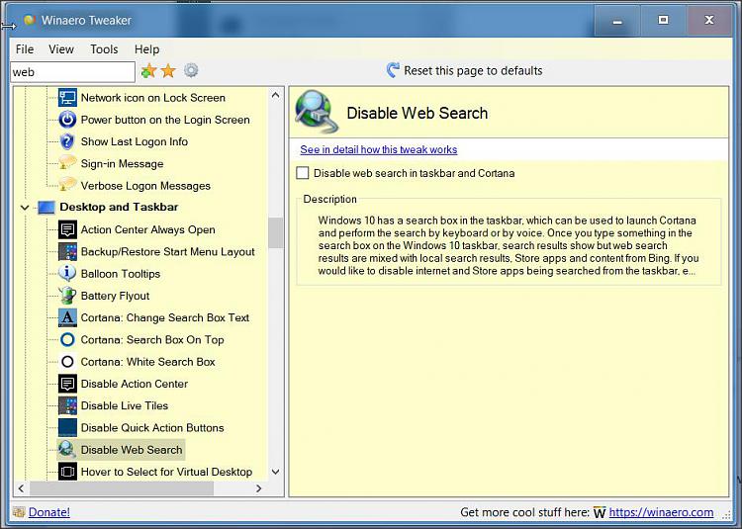Click the Cortana Change Search Box Text icon

pyautogui.click(x=67, y=317)
